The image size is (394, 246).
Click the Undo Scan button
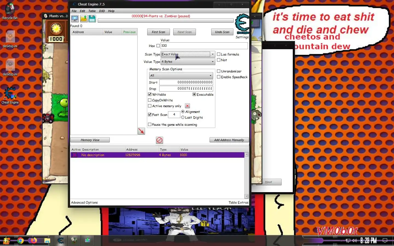tap(222, 32)
